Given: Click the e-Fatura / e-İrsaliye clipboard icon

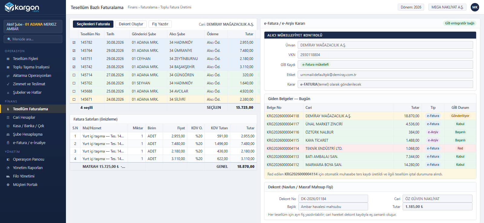Looking at the screenshot, I should click(x=8, y=143).
